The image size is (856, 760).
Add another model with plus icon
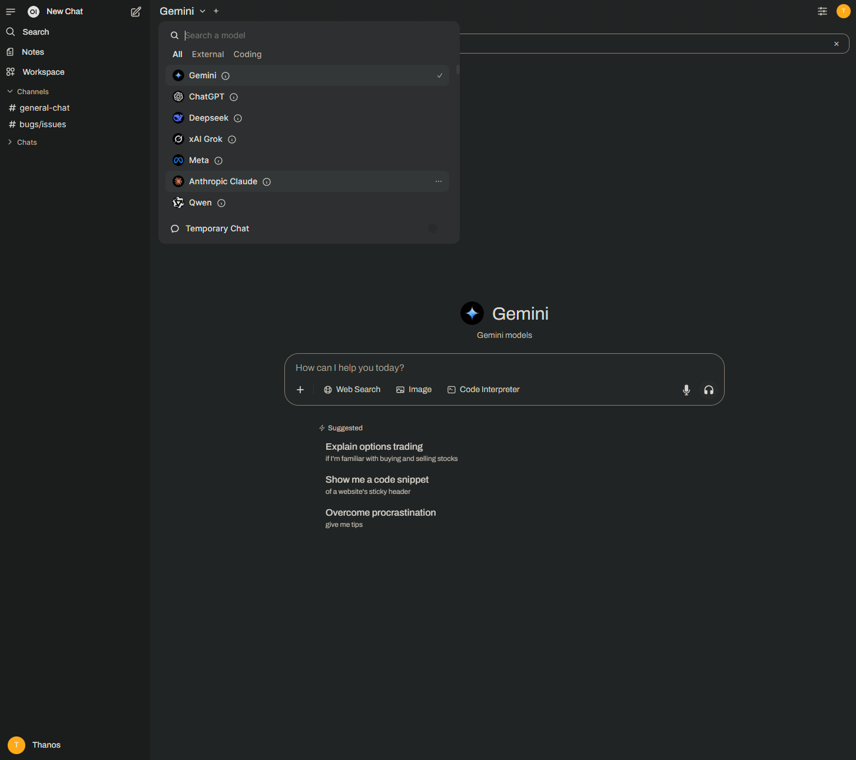(216, 11)
